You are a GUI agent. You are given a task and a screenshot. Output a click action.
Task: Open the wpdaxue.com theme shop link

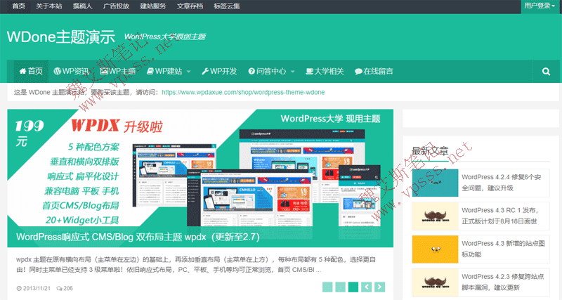pos(243,92)
